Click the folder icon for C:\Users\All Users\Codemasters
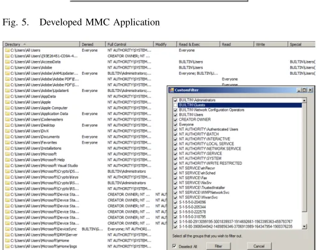 point(7,119)
